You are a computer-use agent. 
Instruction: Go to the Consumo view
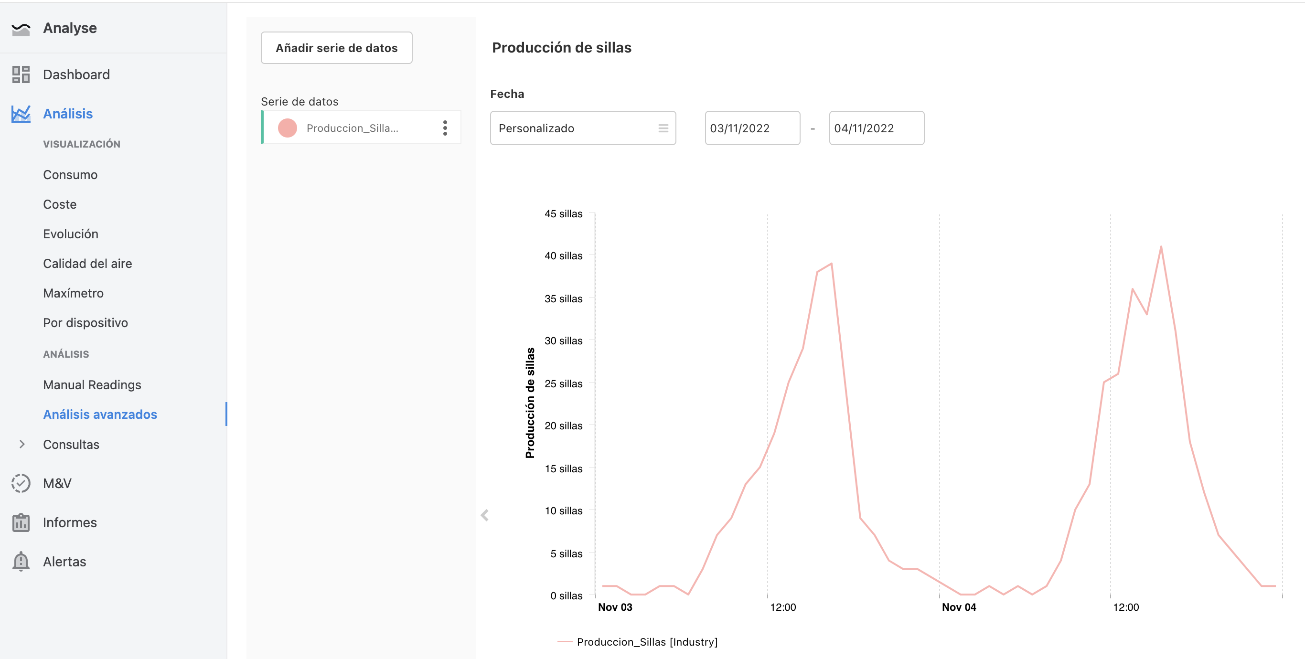pyautogui.click(x=70, y=175)
